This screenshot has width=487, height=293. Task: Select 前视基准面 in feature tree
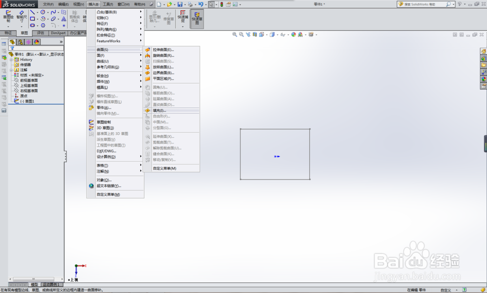(29, 80)
